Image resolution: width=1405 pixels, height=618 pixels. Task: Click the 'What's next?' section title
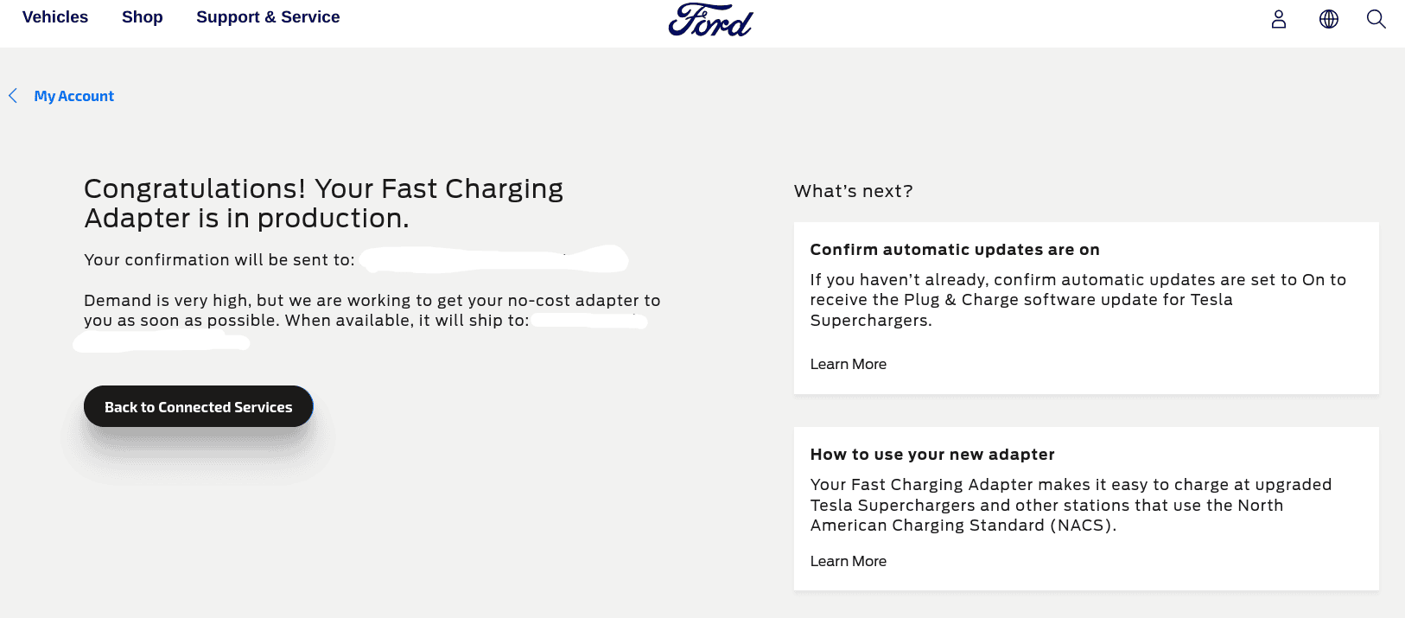pyautogui.click(x=854, y=191)
